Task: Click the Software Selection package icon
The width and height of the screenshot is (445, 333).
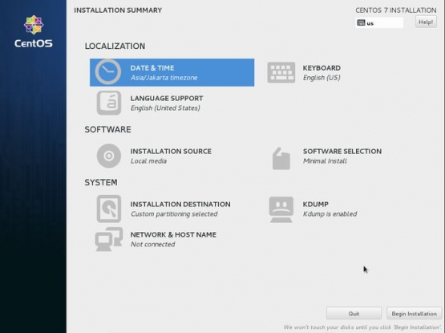Action: point(281,159)
